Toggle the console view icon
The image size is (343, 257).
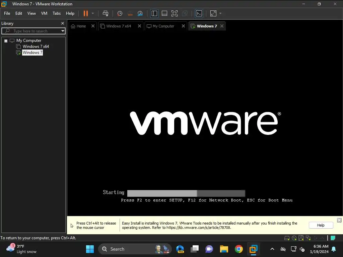pyautogui.click(x=199, y=13)
